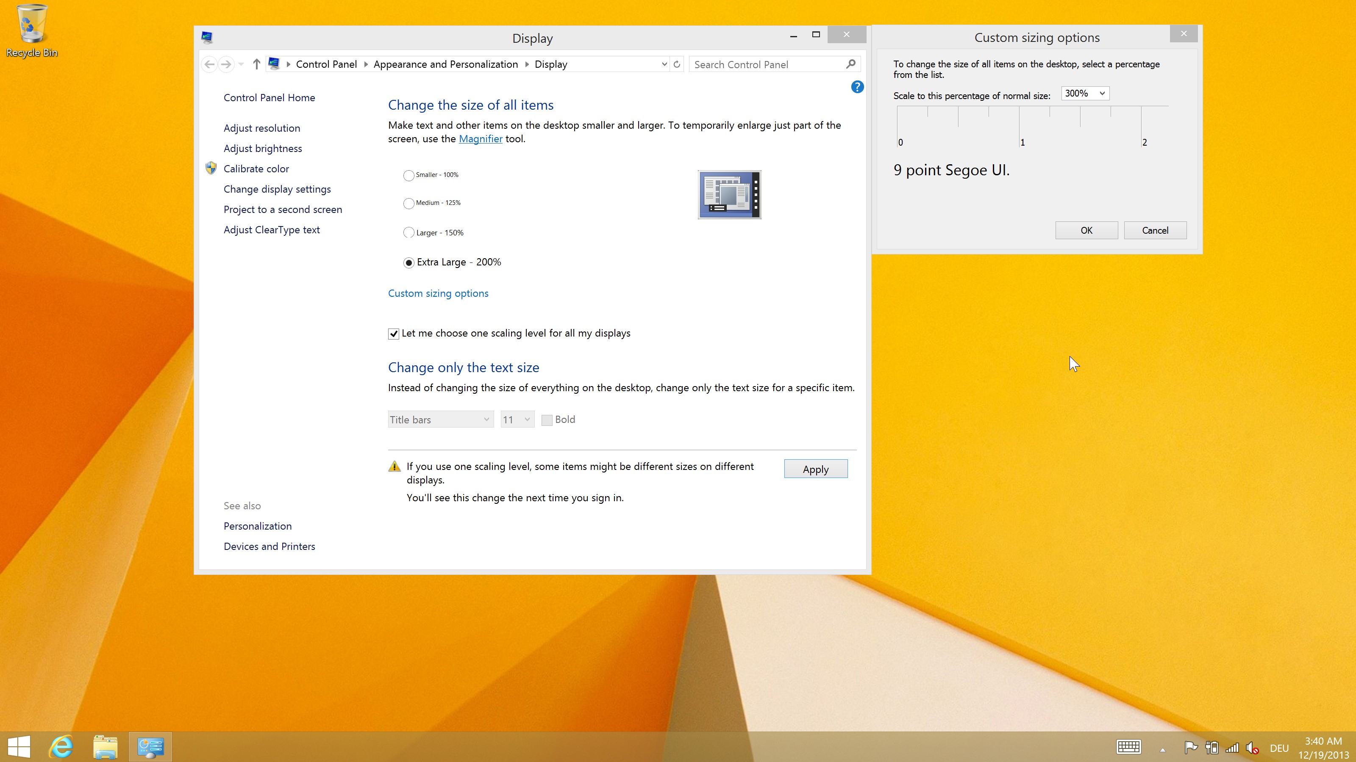
Task: Select Extra Large - 200% radio button
Action: click(408, 262)
